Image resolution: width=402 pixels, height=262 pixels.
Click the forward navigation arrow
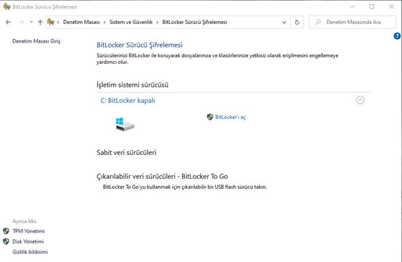21,23
